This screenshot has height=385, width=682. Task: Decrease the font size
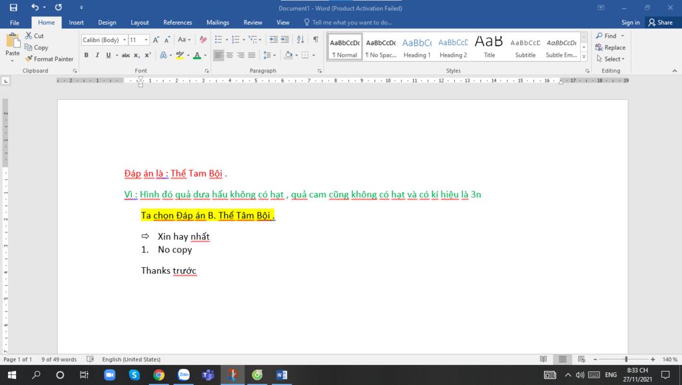(x=167, y=39)
